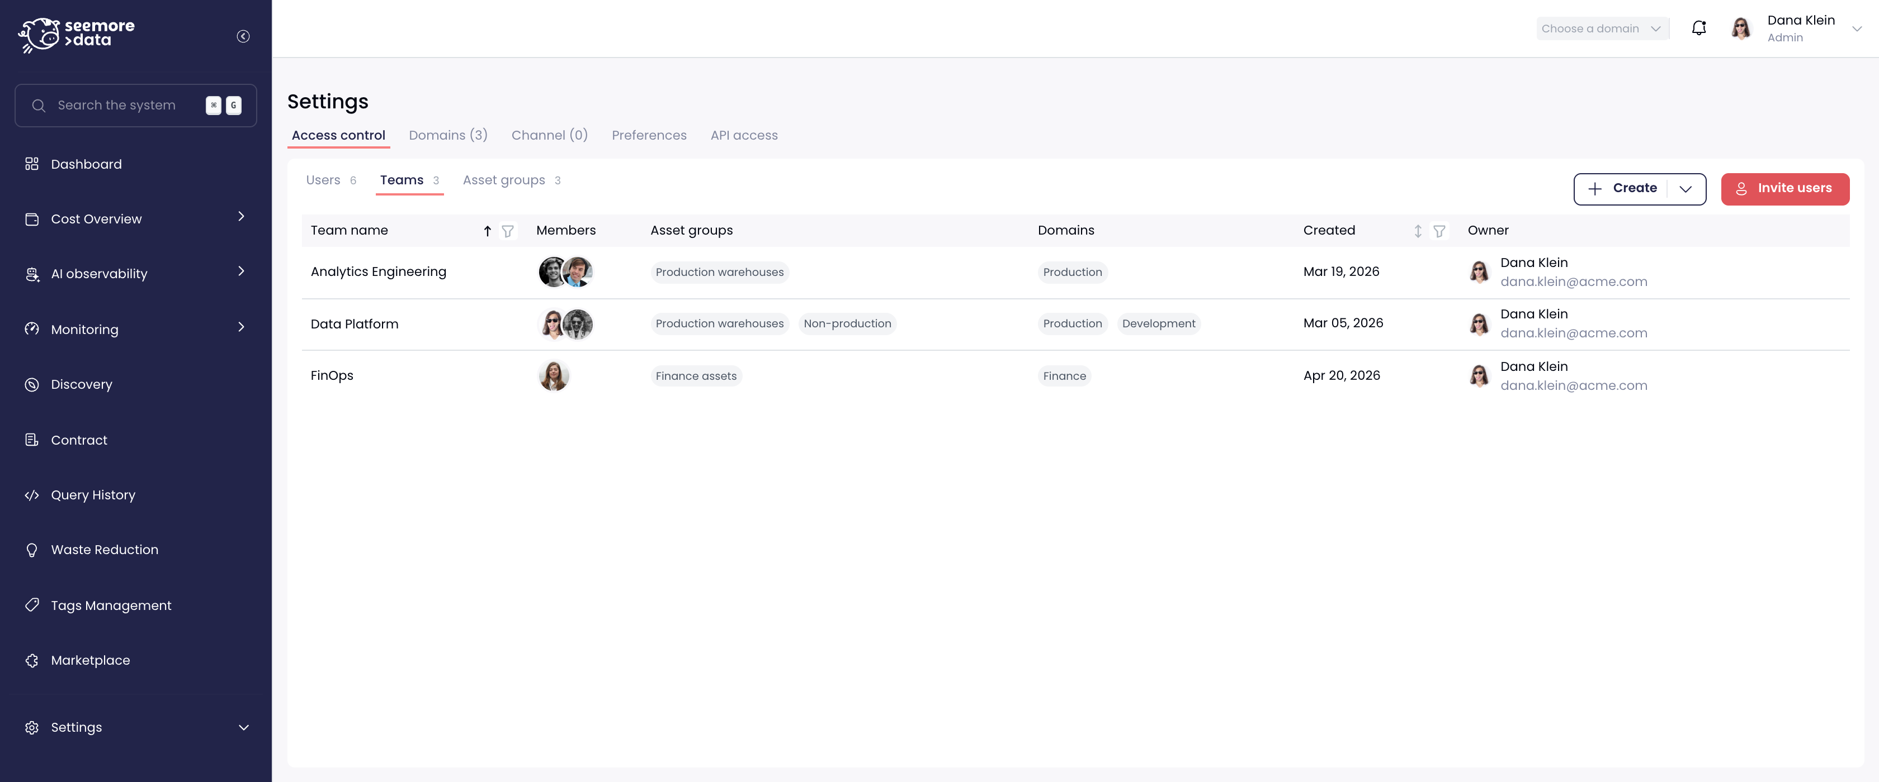The width and height of the screenshot is (1879, 782).
Task: Open the Data Platform team name
Action: [x=355, y=325]
